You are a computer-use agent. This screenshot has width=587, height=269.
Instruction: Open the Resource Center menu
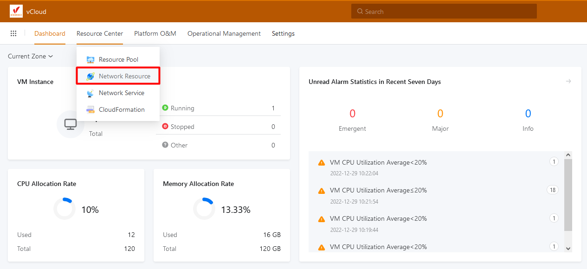[100, 33]
